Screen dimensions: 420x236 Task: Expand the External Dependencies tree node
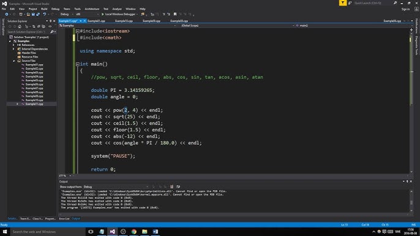(x=13, y=49)
